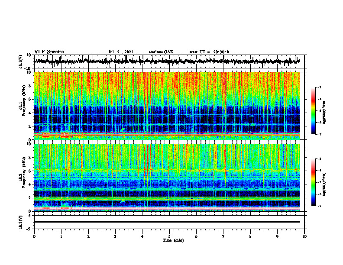Image resolution: width=343 pixels, height=265 pixels.
Task: Click the '8' kHz tick on ch.2 spectrogram
Action: tap(30, 158)
